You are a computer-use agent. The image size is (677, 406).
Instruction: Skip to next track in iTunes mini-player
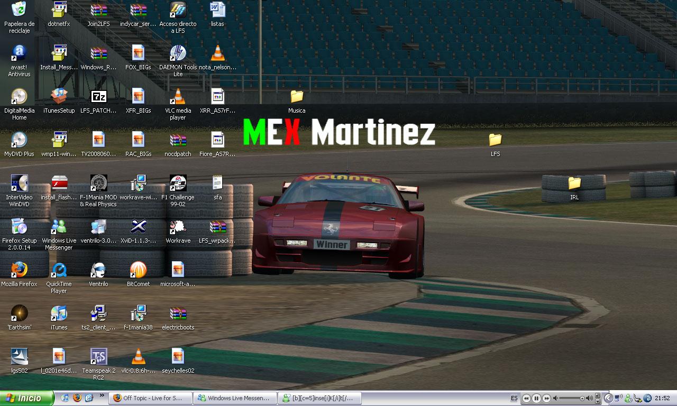point(546,398)
